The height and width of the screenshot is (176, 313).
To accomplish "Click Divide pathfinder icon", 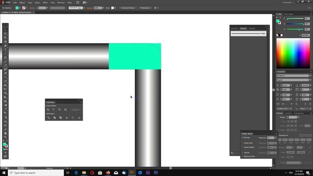I will pyautogui.click(x=48, y=118).
